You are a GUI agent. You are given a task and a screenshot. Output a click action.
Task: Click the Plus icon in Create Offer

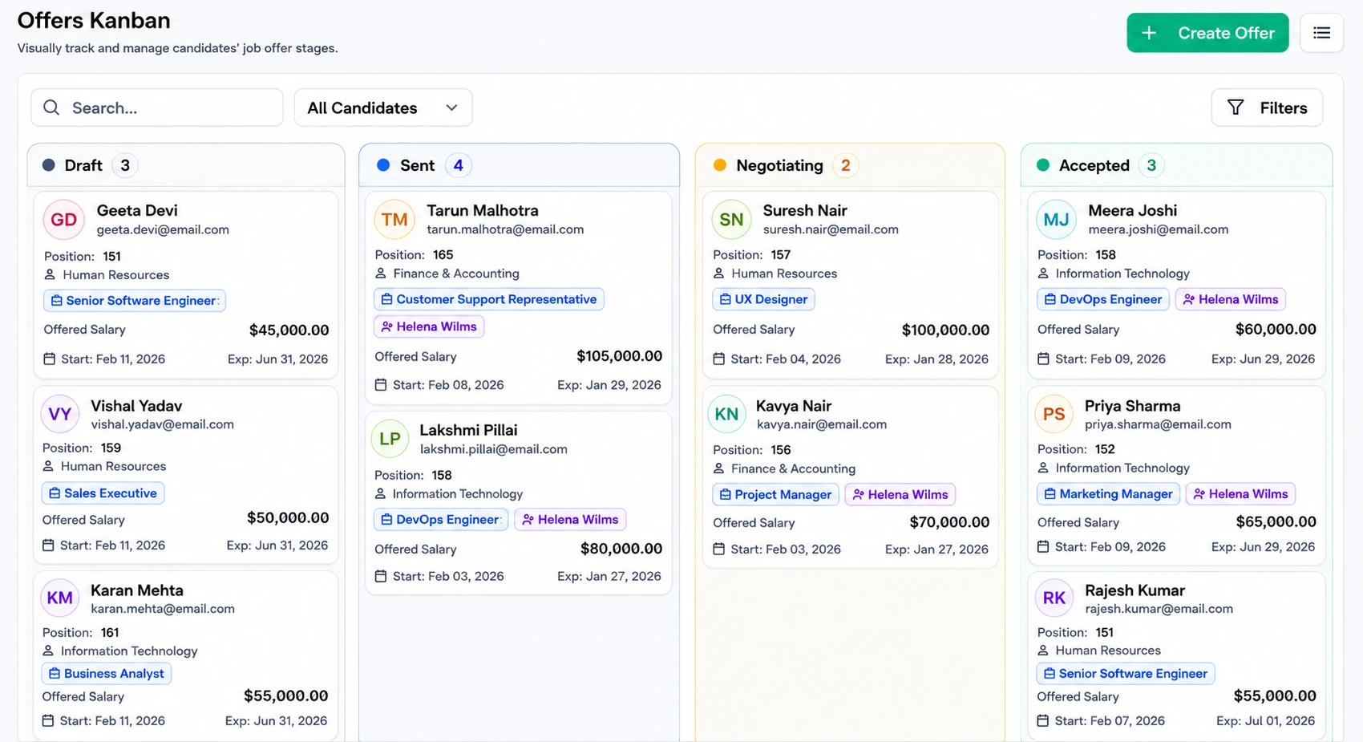pyautogui.click(x=1149, y=33)
